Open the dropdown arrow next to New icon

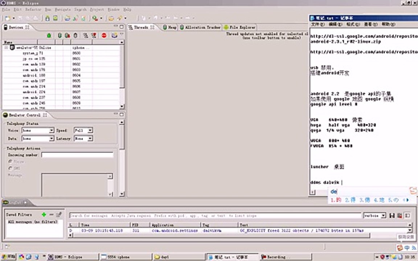coord(13,18)
